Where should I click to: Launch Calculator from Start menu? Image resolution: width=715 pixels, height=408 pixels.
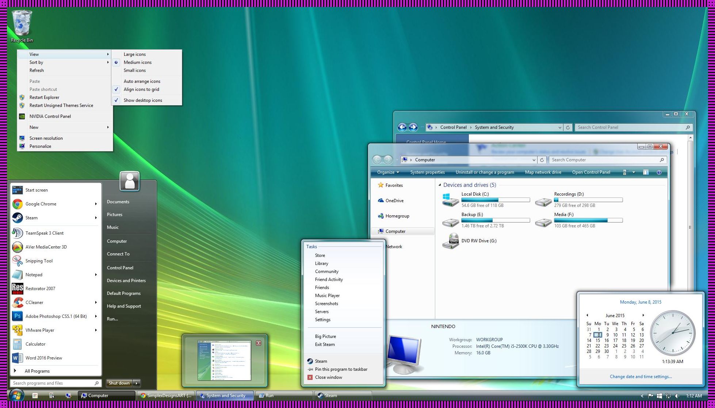[x=56, y=344]
